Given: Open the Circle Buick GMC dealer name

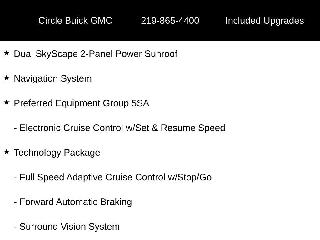Looking at the screenshot, I should point(75,21).
